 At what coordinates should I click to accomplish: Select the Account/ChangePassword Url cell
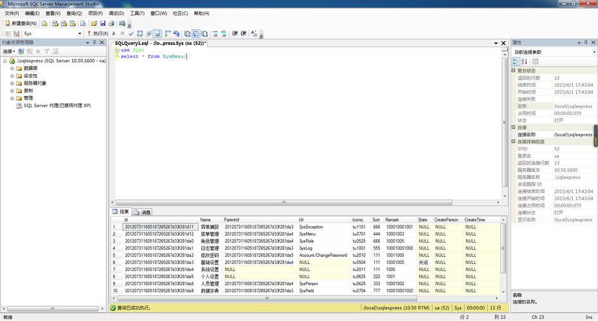(x=324, y=255)
